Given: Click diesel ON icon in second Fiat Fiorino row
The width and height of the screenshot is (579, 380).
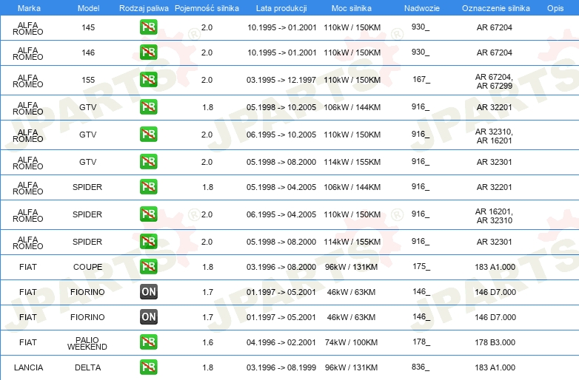Looking at the screenshot, I should click(x=149, y=316).
